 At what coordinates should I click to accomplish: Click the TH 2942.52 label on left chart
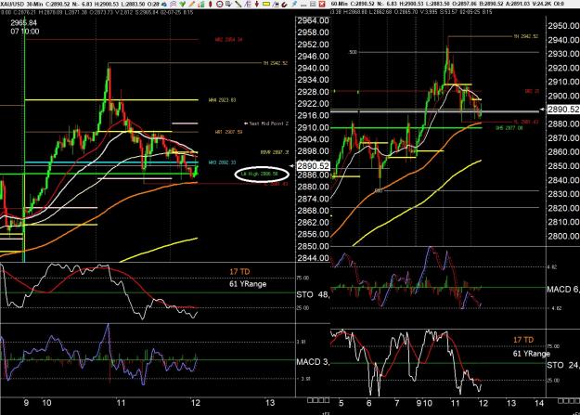[276, 63]
